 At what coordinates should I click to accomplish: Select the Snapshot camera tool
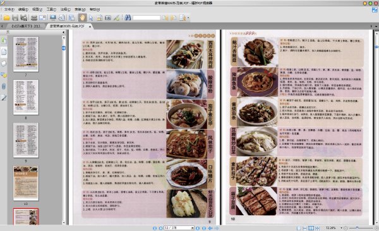pos(108,18)
